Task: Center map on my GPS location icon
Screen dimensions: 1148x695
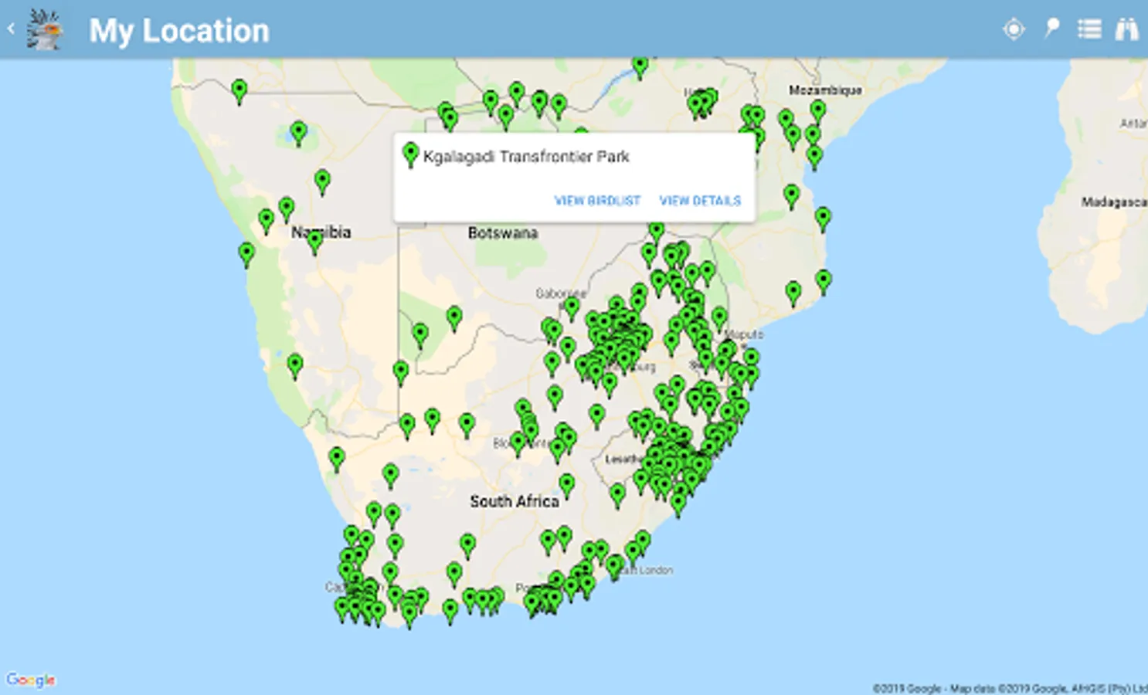Action: click(1014, 29)
